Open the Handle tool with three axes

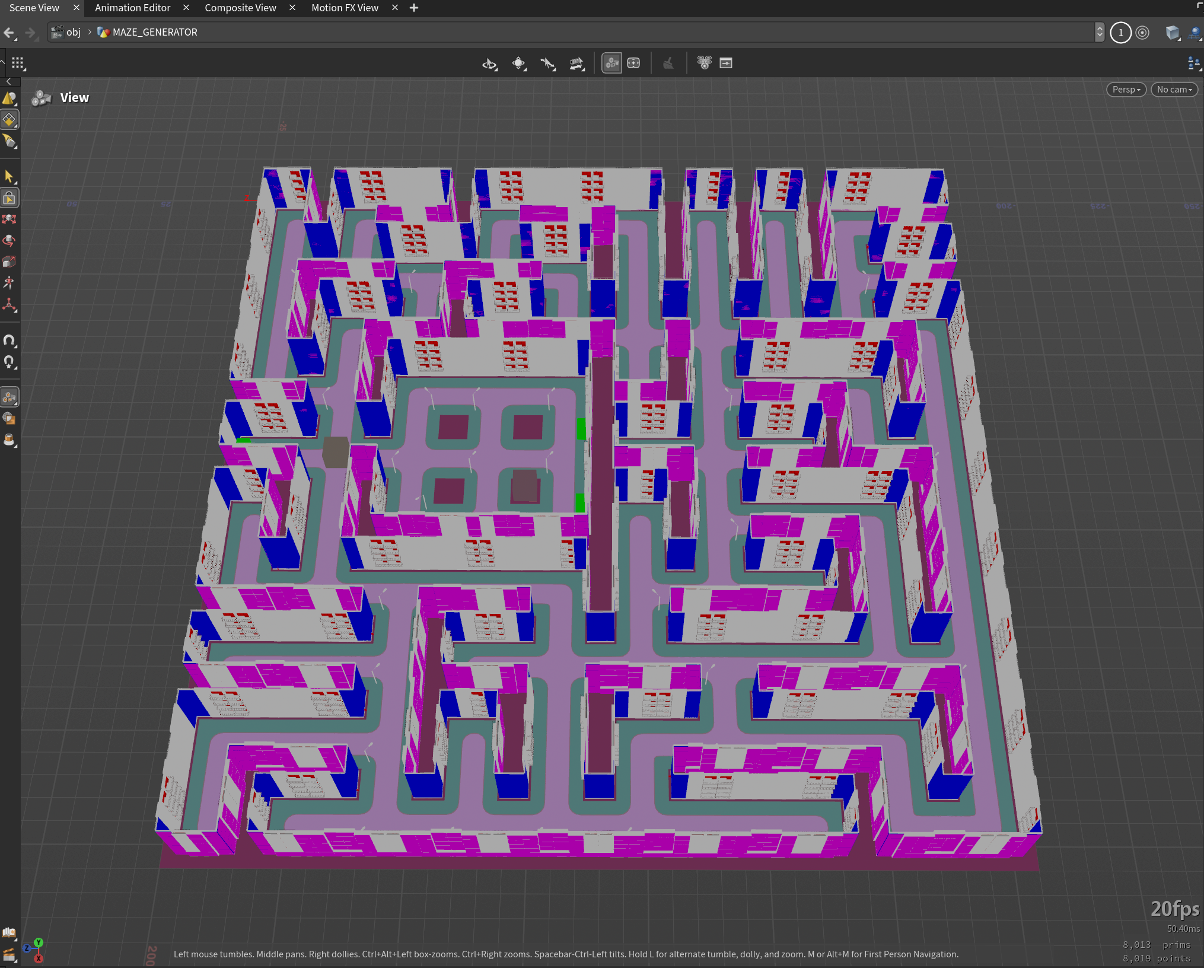pos(9,305)
